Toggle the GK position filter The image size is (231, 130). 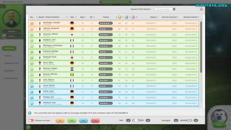(x=60, y=120)
